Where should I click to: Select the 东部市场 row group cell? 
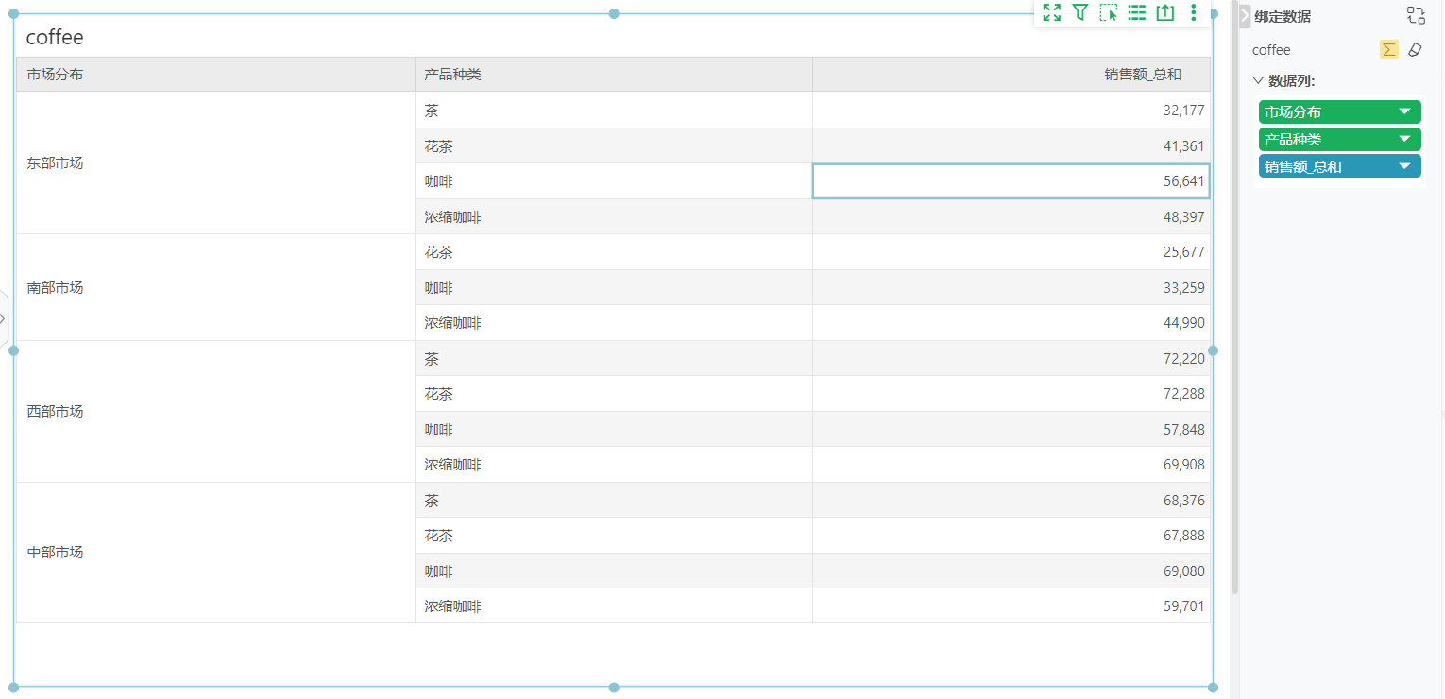[x=215, y=162]
